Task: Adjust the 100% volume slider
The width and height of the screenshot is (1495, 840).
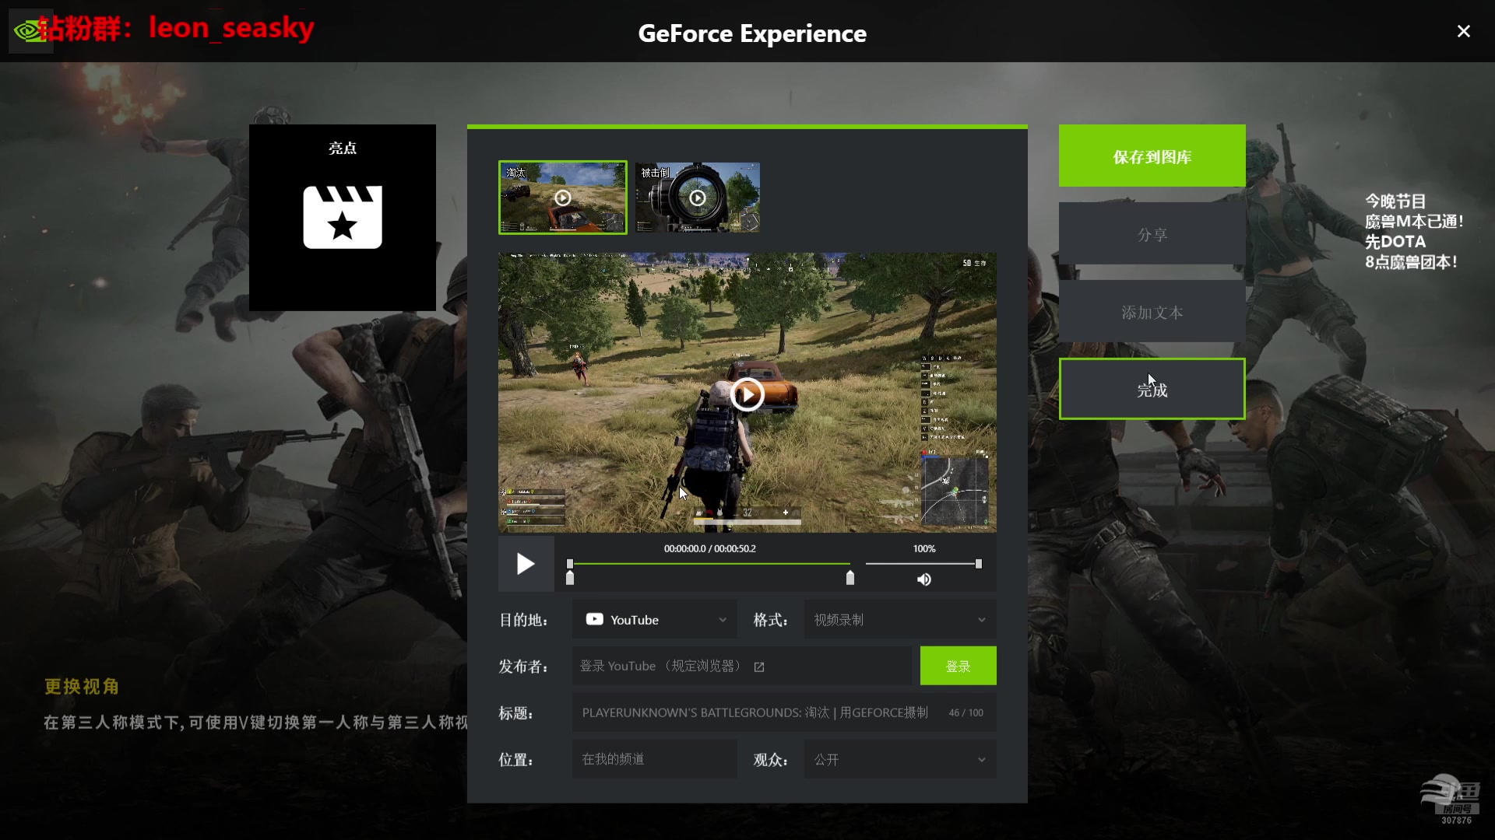Action: [x=923, y=563]
